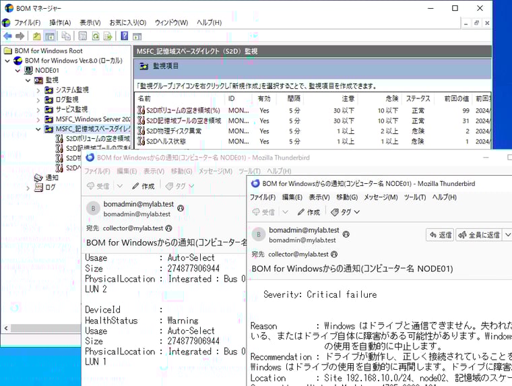
Task: Expand the ログ監視 tree node
Action: (38, 100)
